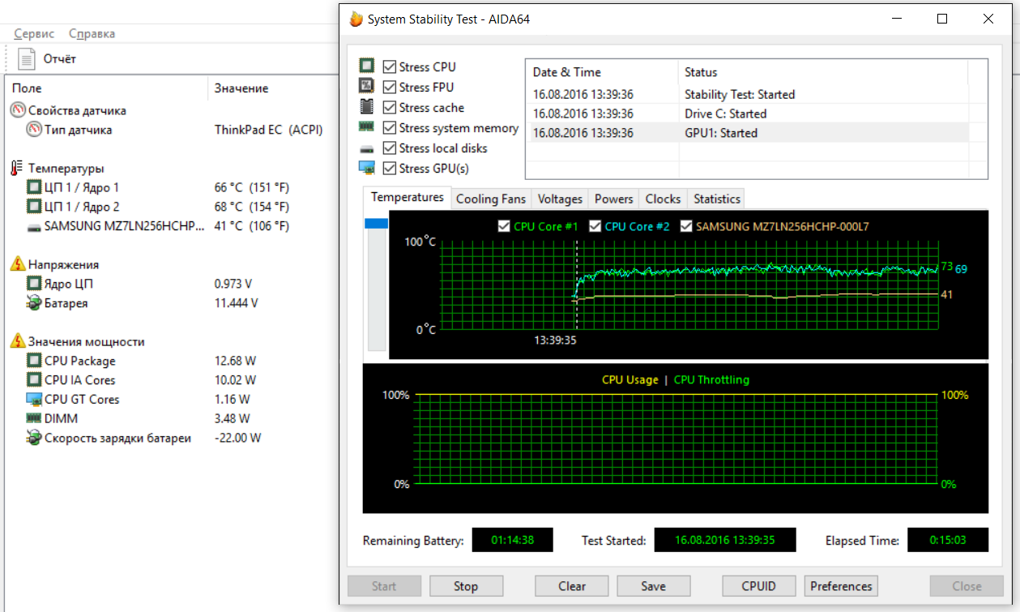Click the Save button
Viewport: 1020px width, 612px height.
click(x=654, y=586)
